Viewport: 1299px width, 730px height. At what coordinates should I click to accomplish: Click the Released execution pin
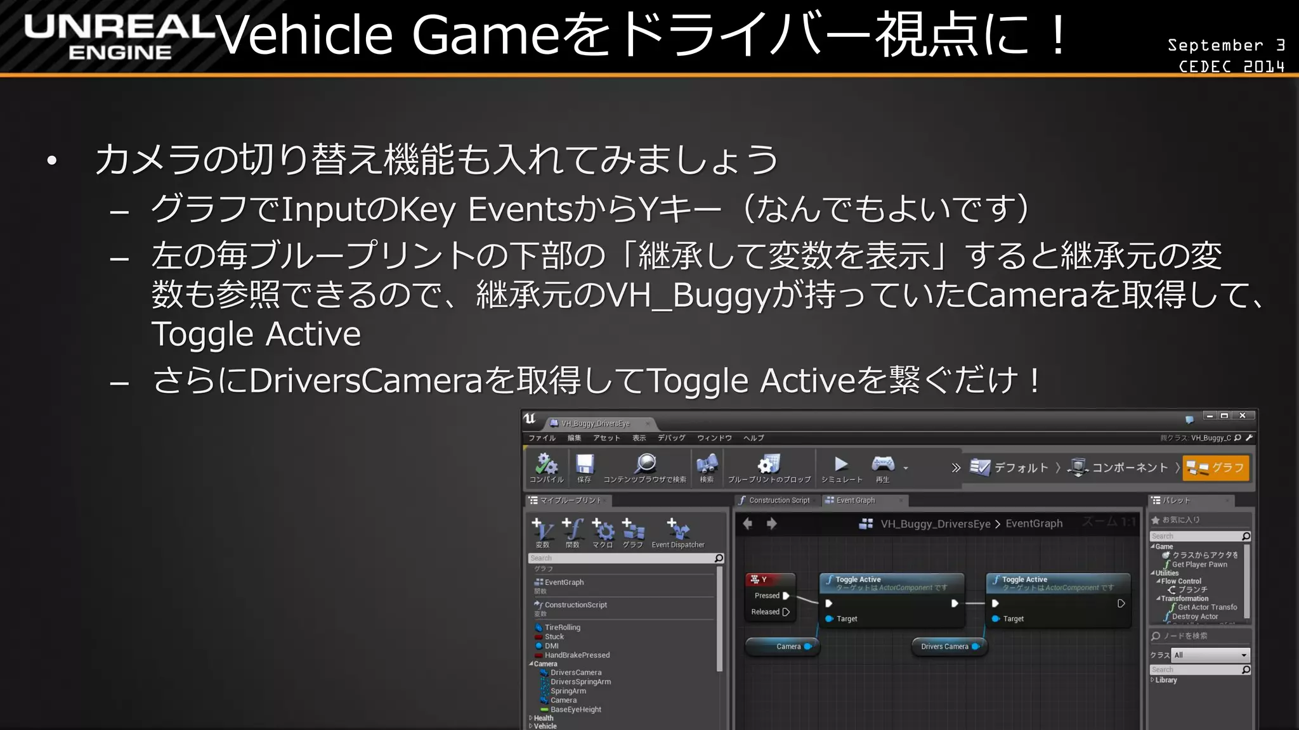click(786, 612)
